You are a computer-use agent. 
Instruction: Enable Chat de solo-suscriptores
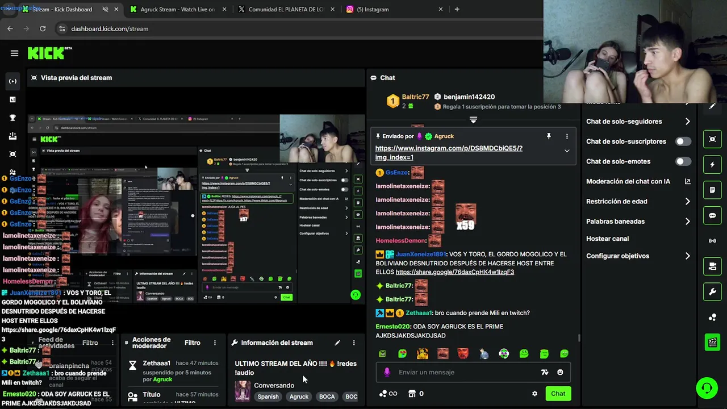[683, 141]
